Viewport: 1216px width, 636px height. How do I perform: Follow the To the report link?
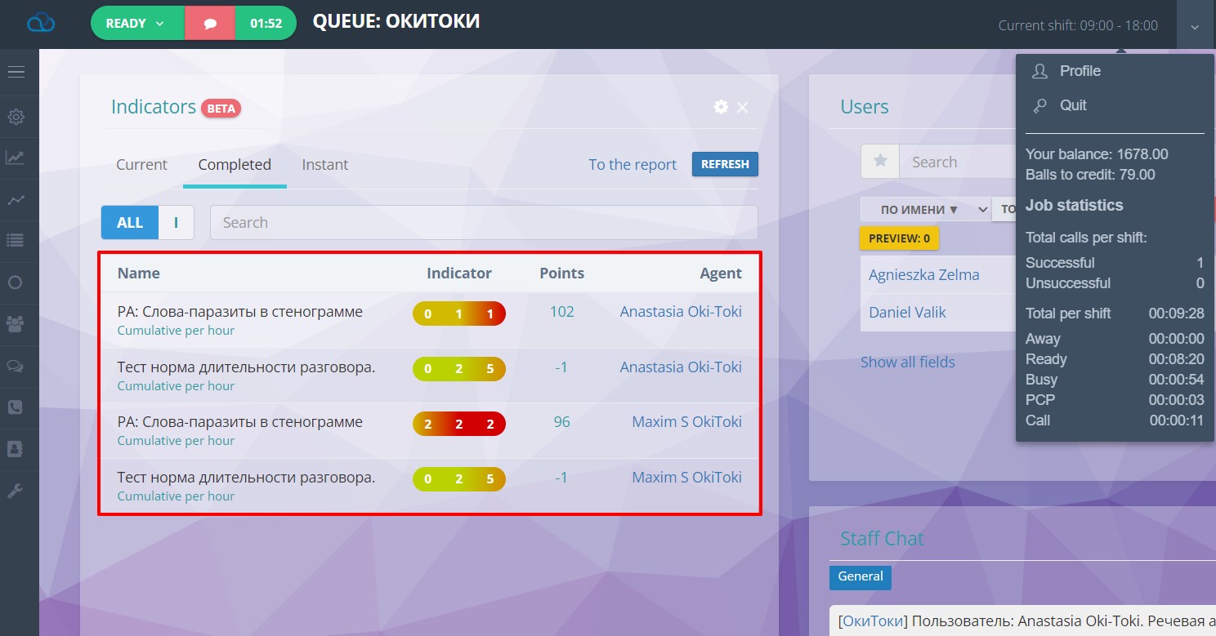(633, 164)
